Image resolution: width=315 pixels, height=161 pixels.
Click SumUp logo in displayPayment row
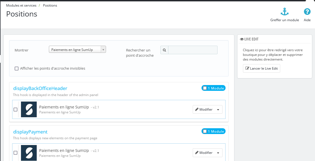29,153
